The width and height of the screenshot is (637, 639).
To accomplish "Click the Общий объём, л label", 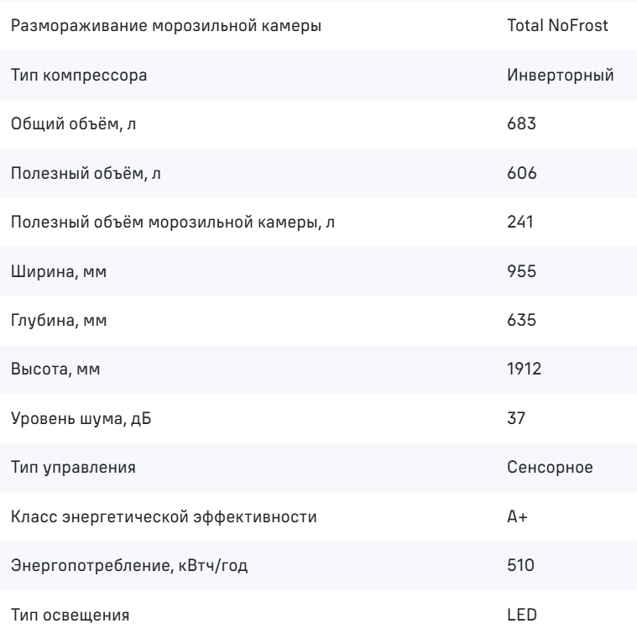I will (x=73, y=124).
